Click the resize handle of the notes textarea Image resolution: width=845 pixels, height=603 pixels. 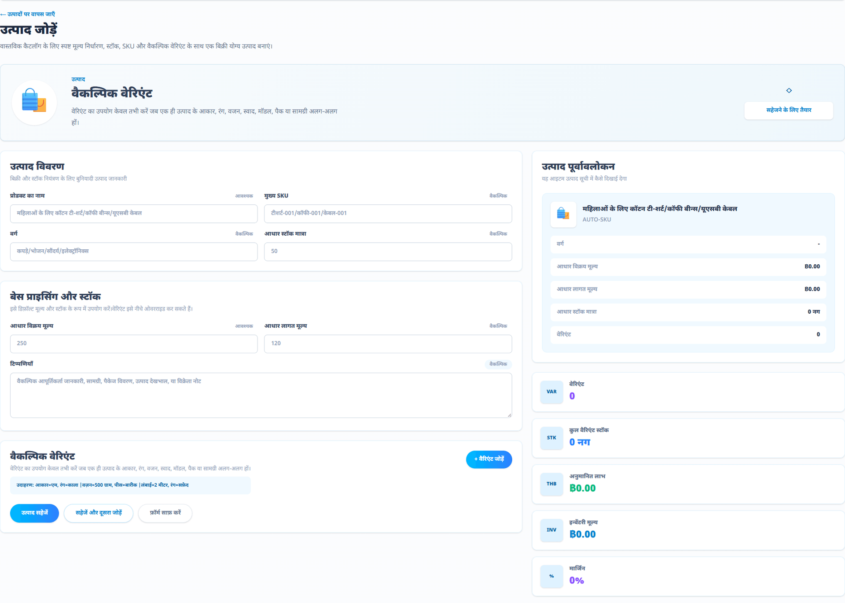pyautogui.click(x=509, y=415)
